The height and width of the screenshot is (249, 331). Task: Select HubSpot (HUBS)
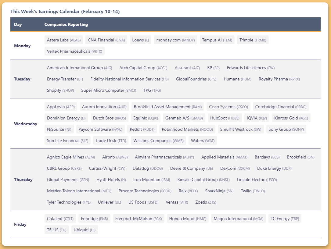[225, 118]
